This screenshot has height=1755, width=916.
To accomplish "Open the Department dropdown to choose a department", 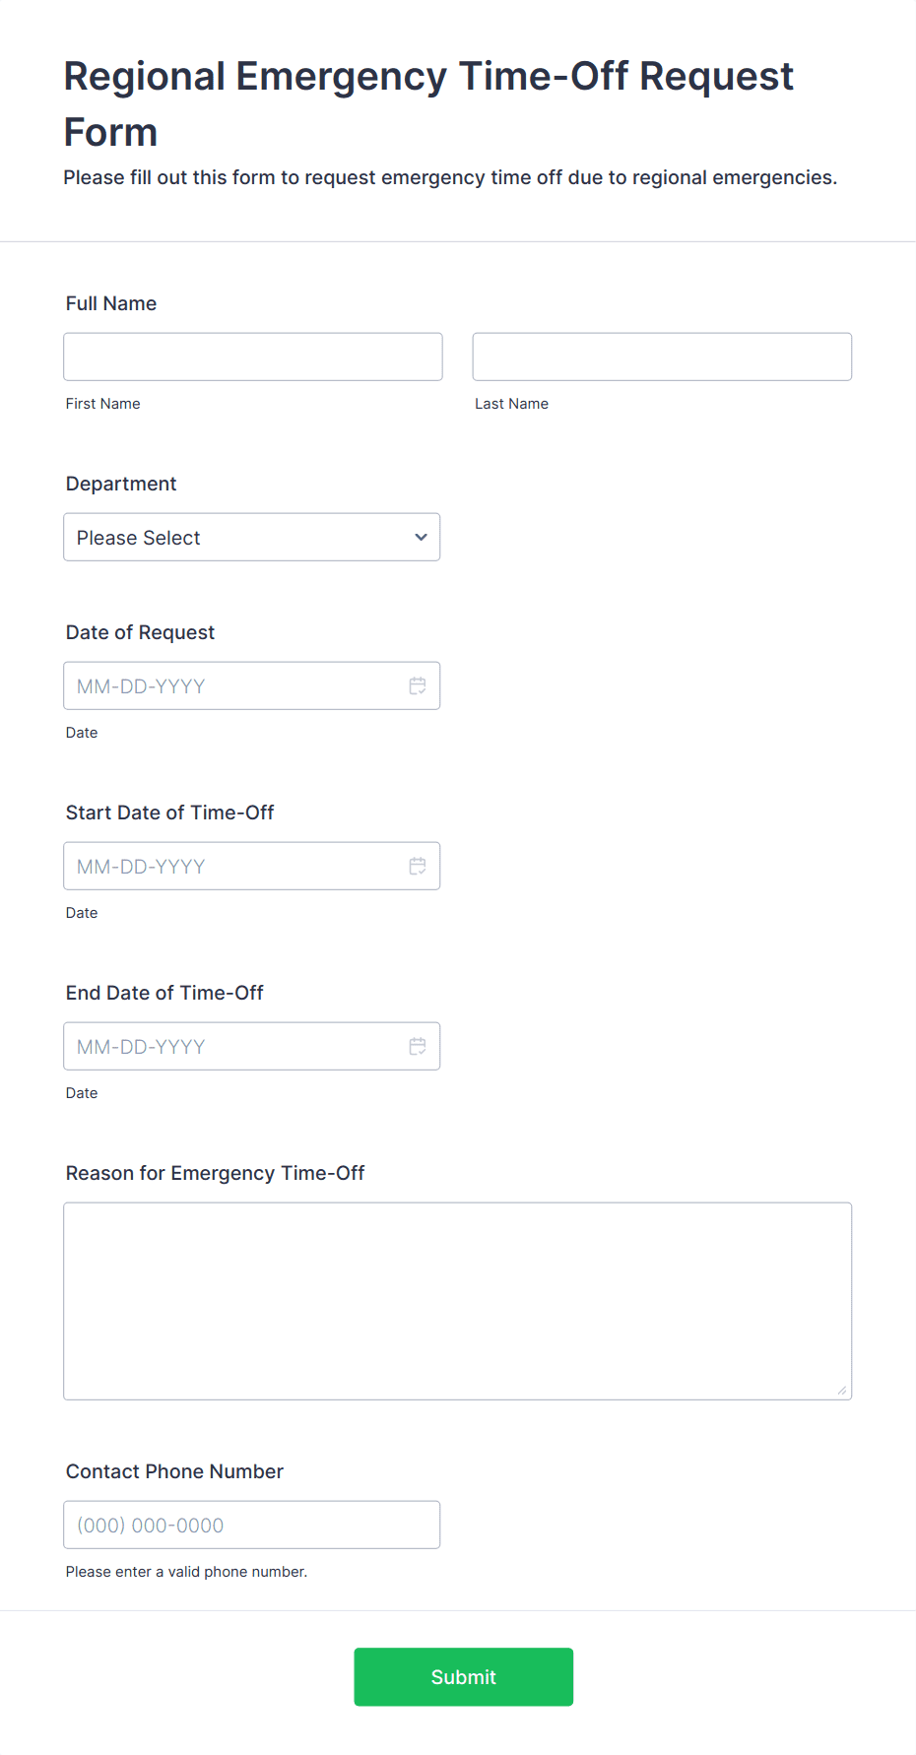I will [x=251, y=537].
